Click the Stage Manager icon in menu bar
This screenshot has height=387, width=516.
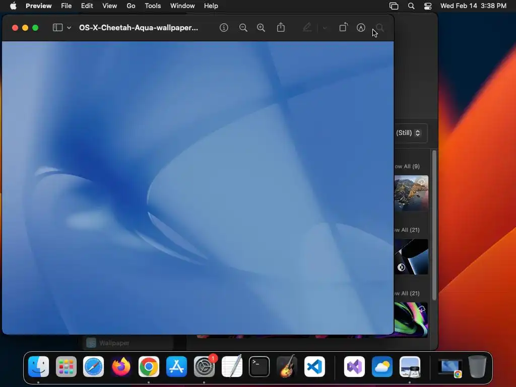pos(394,6)
